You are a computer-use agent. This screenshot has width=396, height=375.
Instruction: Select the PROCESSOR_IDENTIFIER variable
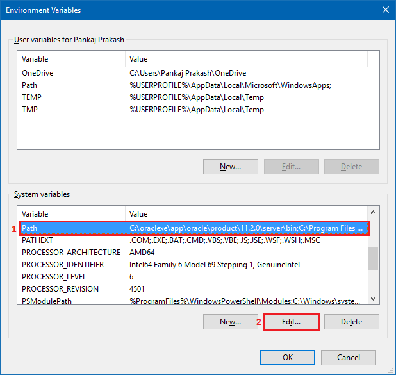point(193,265)
